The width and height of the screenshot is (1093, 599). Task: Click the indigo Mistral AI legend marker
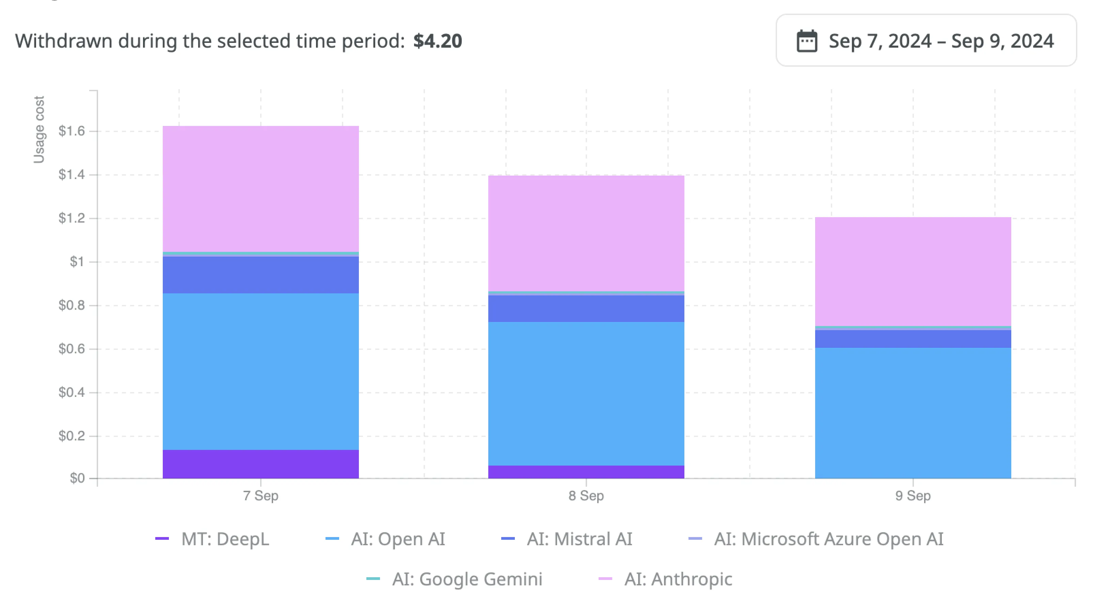click(x=508, y=539)
